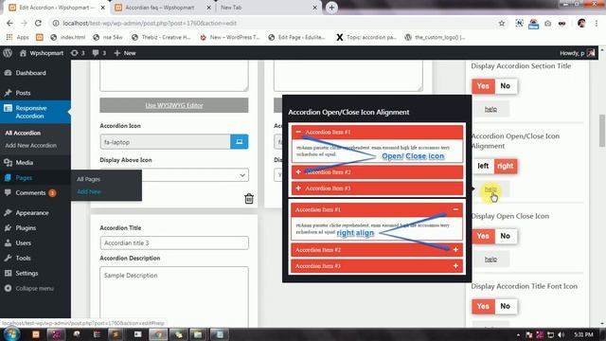Switch to Accordian faq browser tab
The width and height of the screenshot is (606, 341).
click(x=162, y=8)
